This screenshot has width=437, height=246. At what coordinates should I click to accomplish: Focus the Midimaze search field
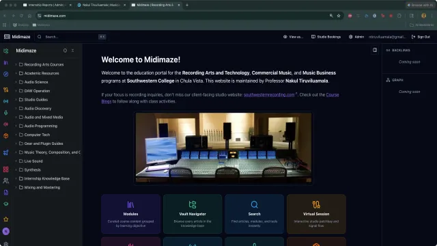pos(71,37)
